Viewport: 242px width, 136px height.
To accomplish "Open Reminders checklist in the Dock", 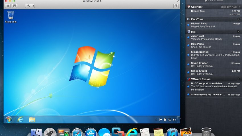I will point(145,132).
